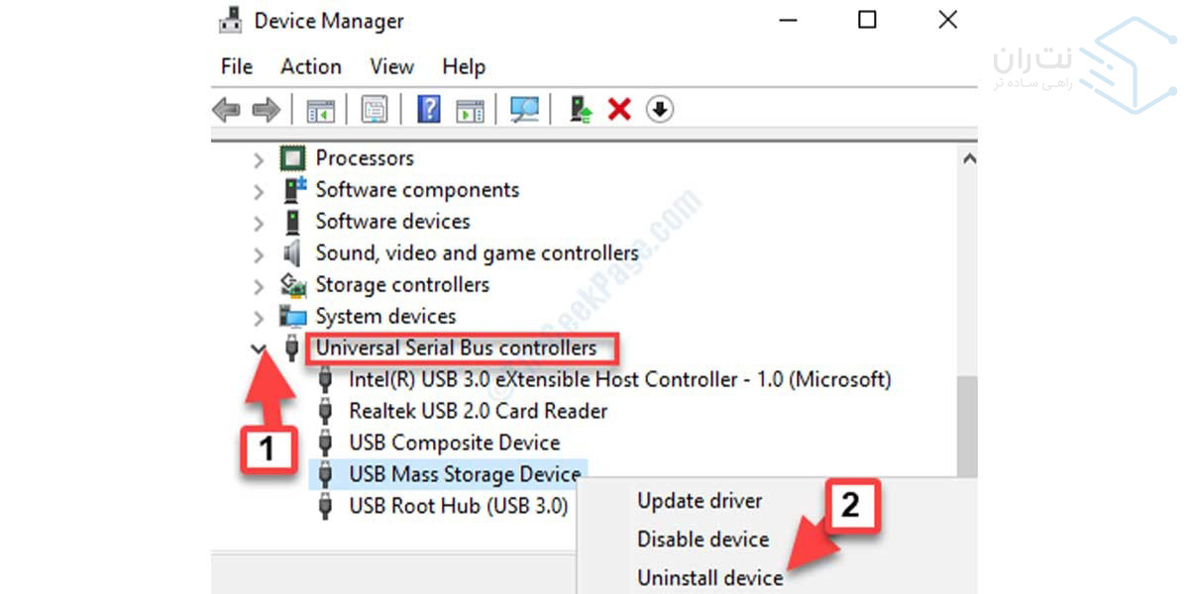Expand the Software devices node
Viewport: 1189px width, 594px height.
point(259,223)
